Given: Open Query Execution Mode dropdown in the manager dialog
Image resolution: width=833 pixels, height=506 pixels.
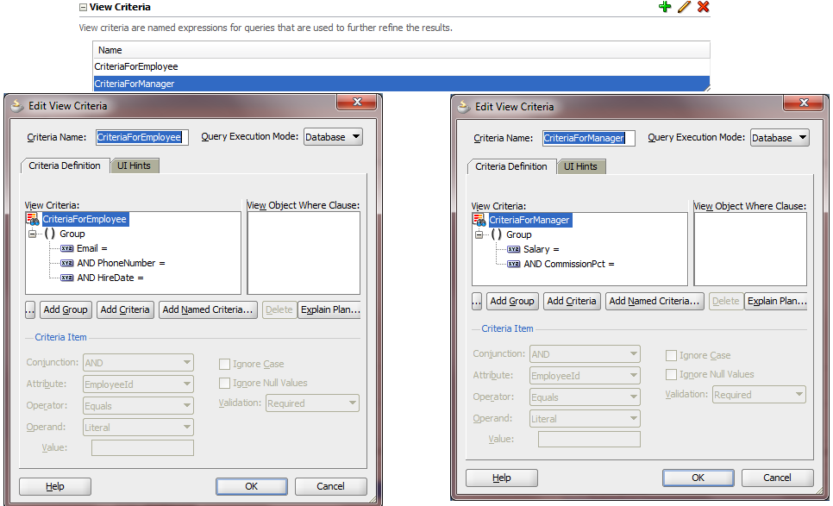Looking at the screenshot, I should pos(780,138).
